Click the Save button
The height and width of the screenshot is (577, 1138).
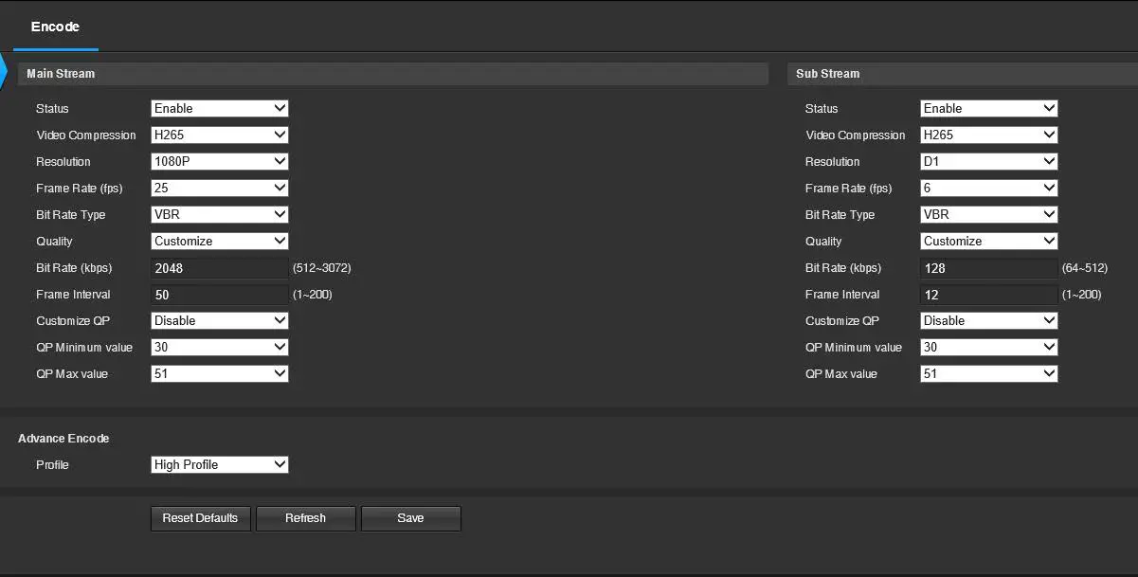click(410, 518)
